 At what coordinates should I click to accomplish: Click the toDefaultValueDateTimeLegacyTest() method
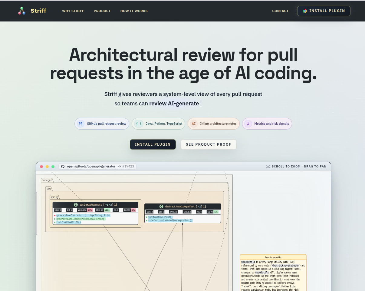[170, 220]
